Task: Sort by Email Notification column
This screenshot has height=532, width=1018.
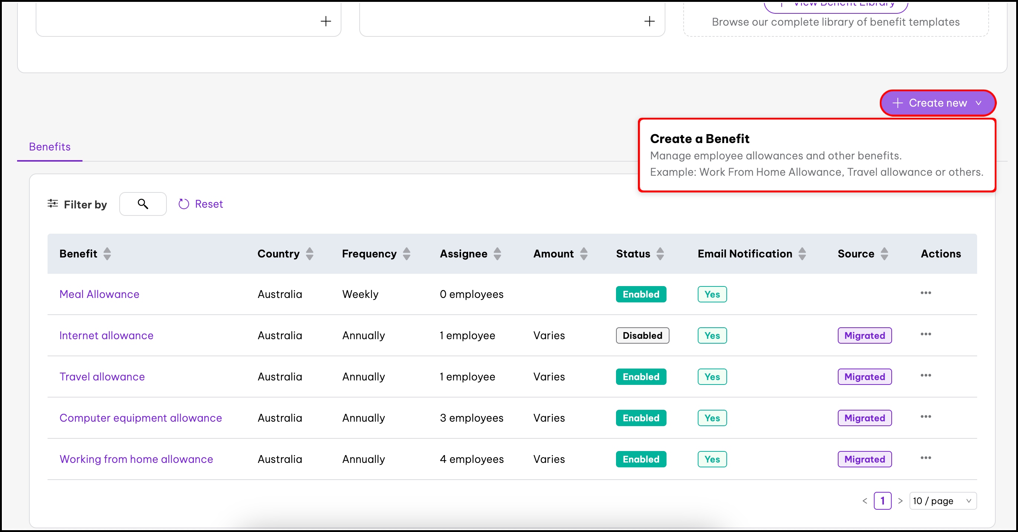Action: click(801, 253)
